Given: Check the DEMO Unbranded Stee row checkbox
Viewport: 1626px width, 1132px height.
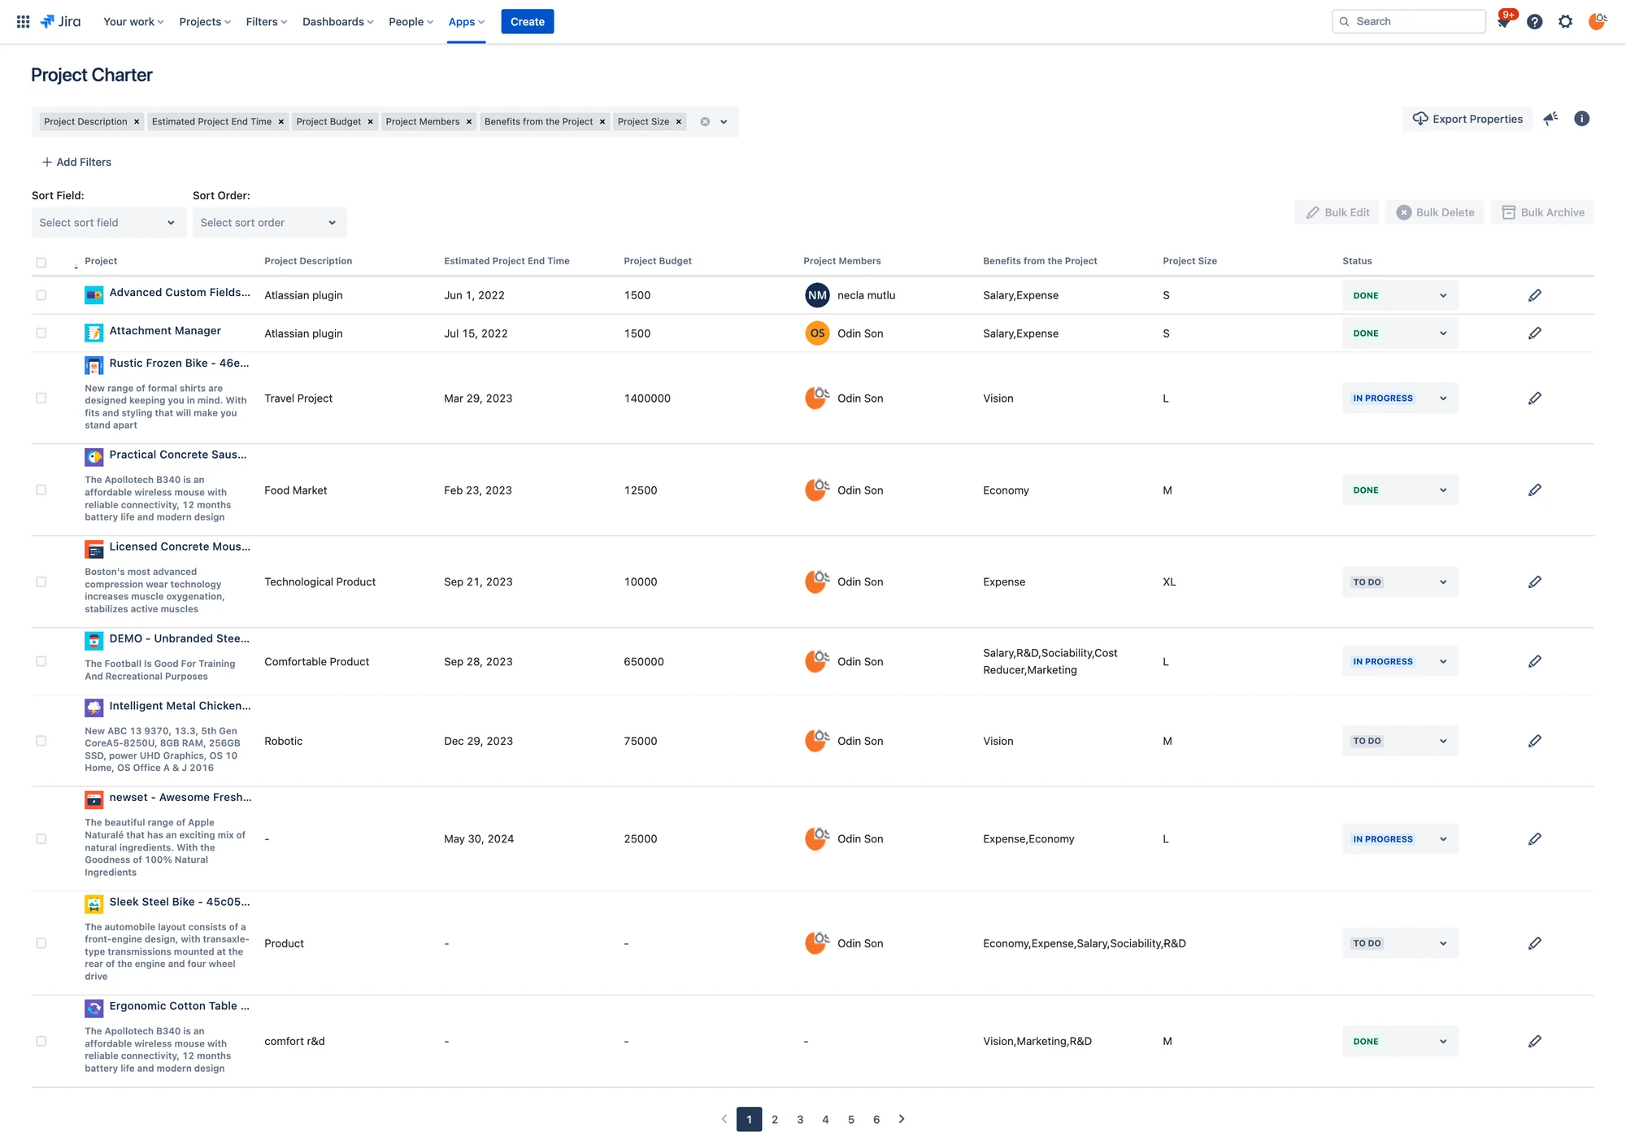Looking at the screenshot, I should (x=41, y=662).
